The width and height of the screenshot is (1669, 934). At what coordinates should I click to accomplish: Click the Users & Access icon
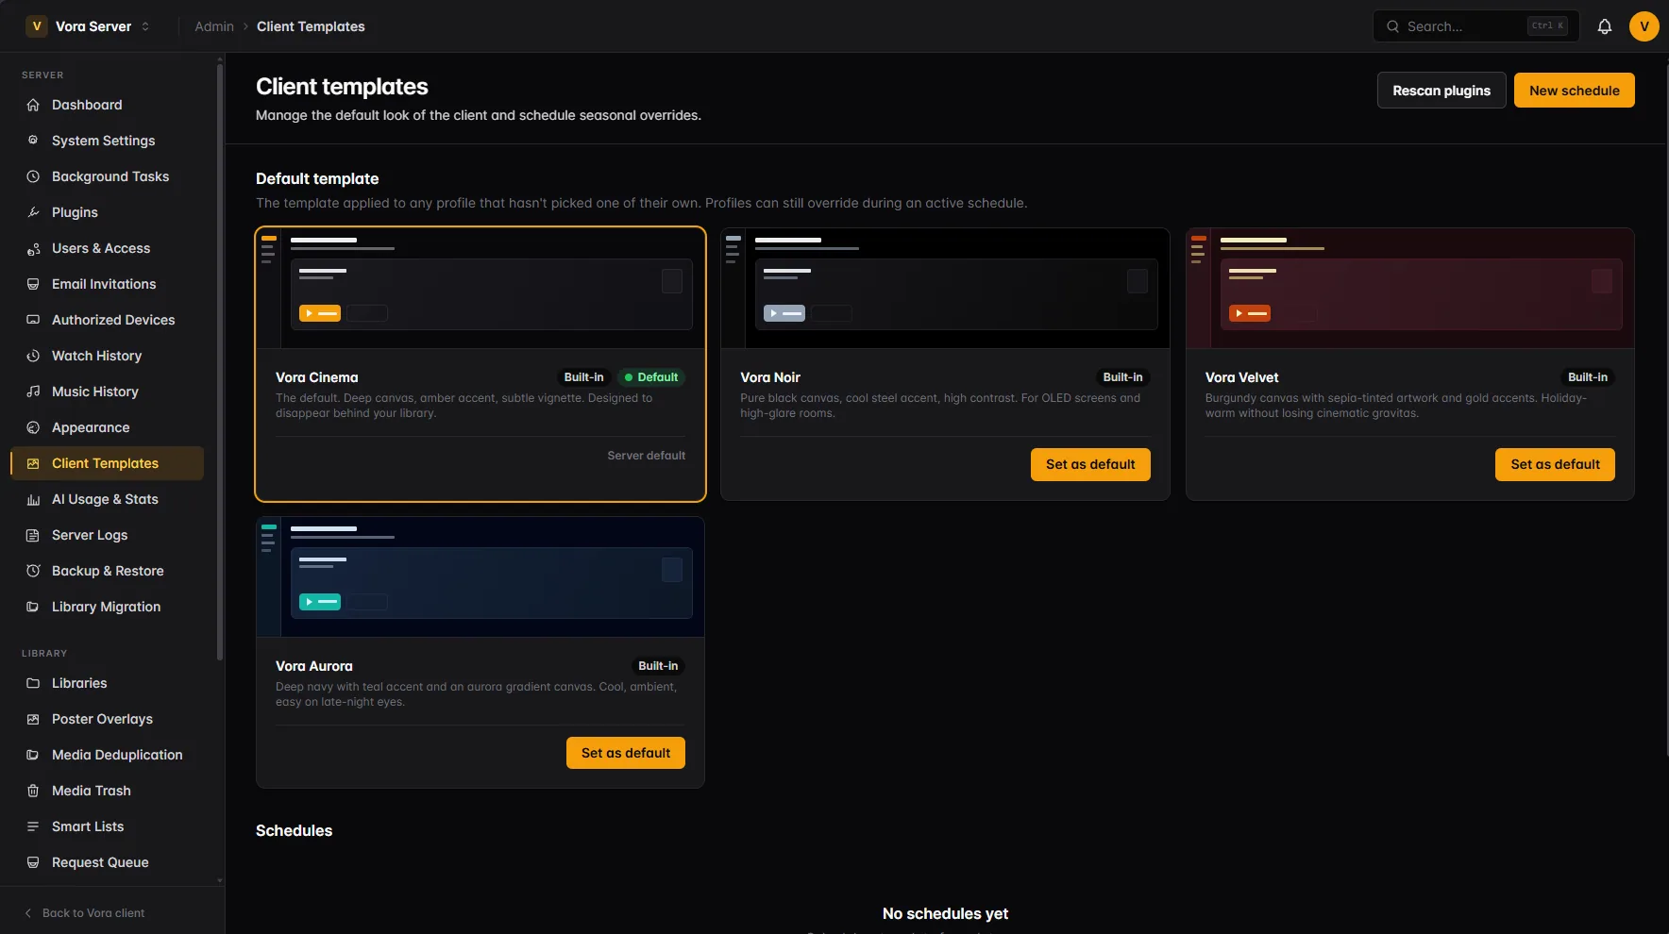(33, 248)
